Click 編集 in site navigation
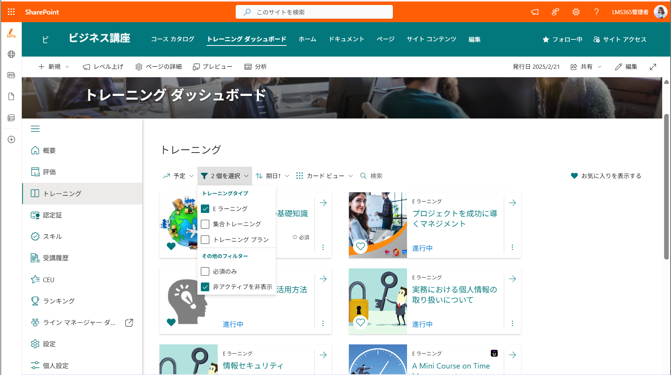The image size is (671, 375). [x=474, y=39]
